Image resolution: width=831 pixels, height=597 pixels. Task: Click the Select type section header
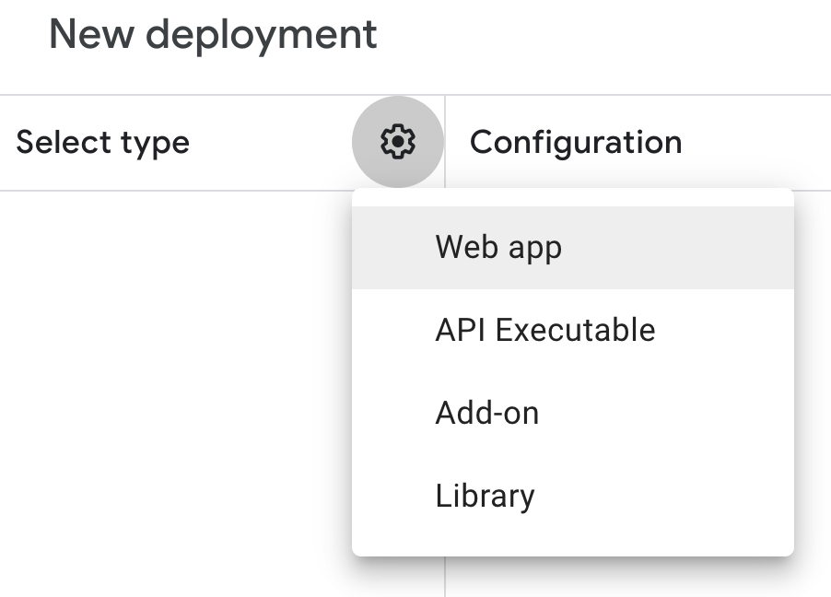(x=103, y=143)
